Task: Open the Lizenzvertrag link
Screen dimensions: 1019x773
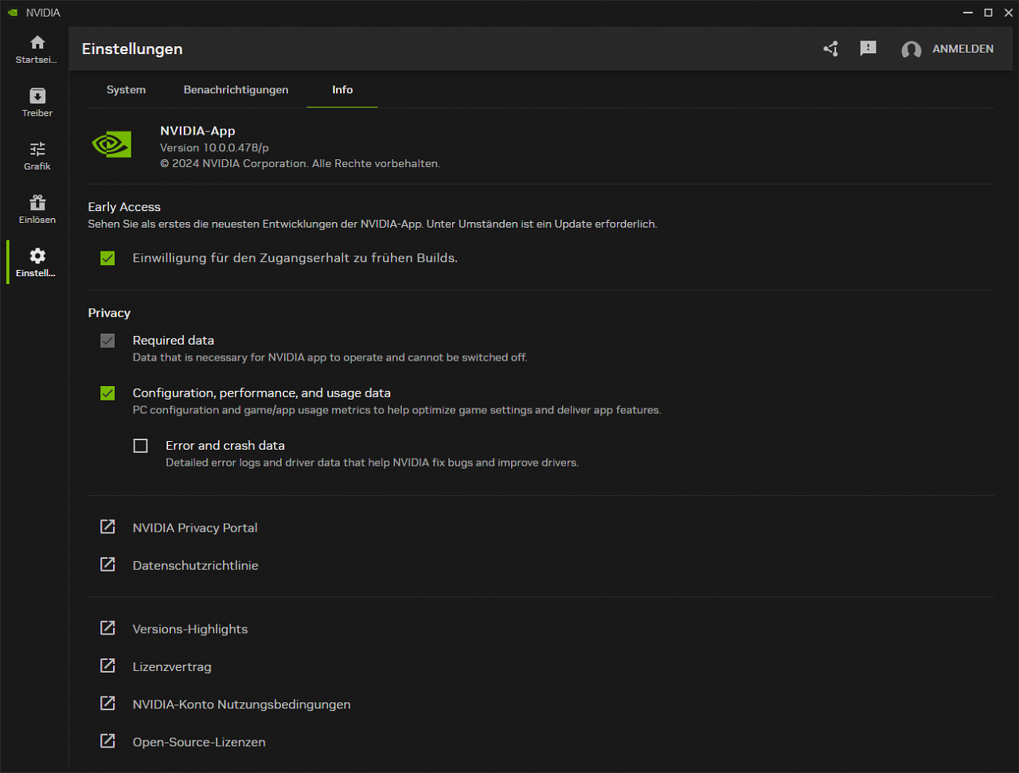Action: [172, 666]
